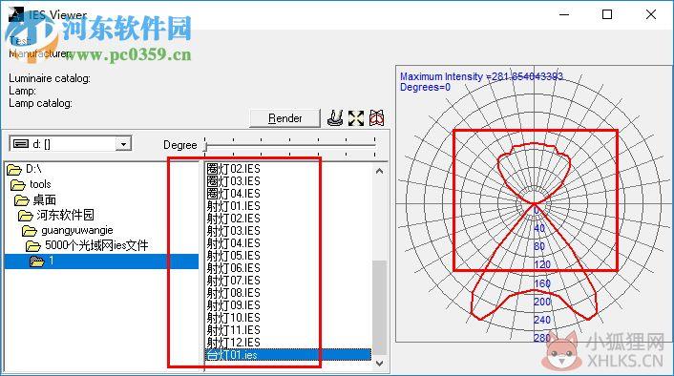This screenshot has height=376, width=674.
Task: Close the IES Viewer window
Action: [651, 14]
